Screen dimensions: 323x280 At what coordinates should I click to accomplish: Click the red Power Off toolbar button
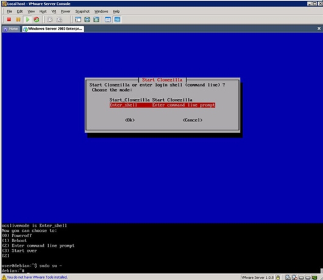[9, 20]
